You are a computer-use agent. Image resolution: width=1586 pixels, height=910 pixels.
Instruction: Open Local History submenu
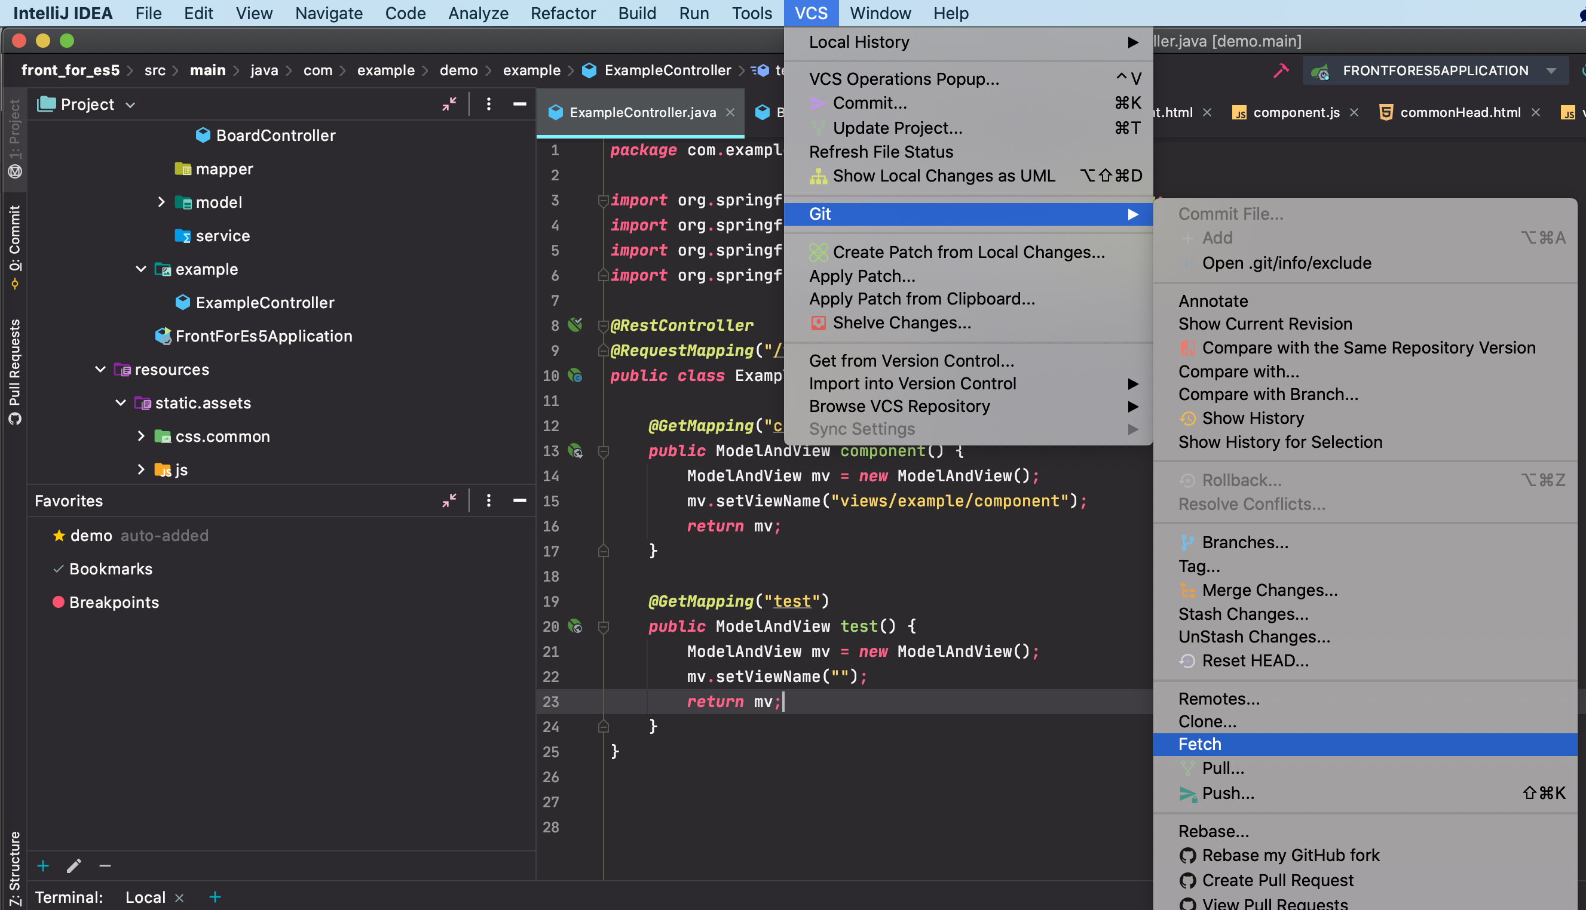tap(968, 42)
